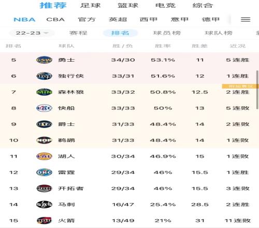Select the NBA league tab
The height and width of the screenshot is (228, 259).
point(24,20)
